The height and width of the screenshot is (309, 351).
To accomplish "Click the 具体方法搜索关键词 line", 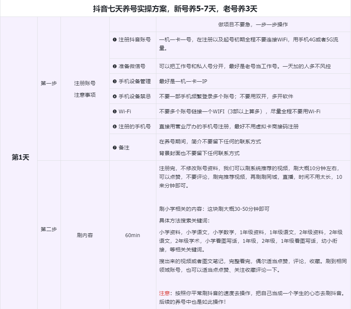I will [x=185, y=221].
